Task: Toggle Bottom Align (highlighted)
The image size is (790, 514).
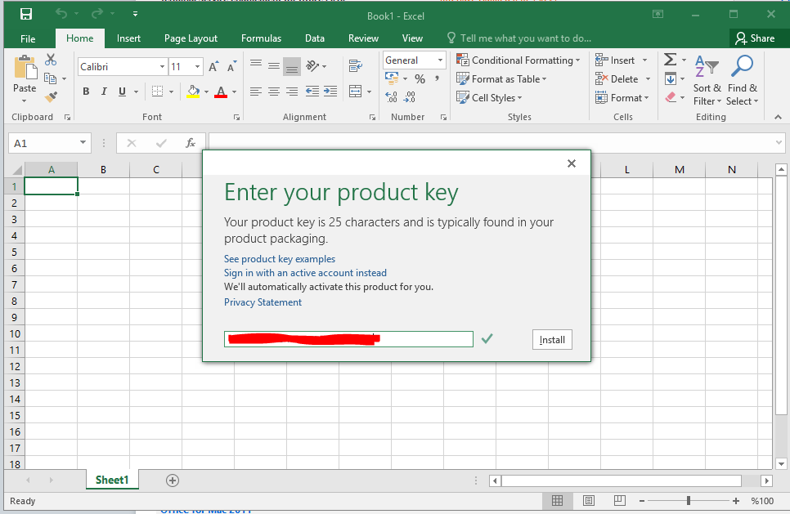Action: pos(292,66)
